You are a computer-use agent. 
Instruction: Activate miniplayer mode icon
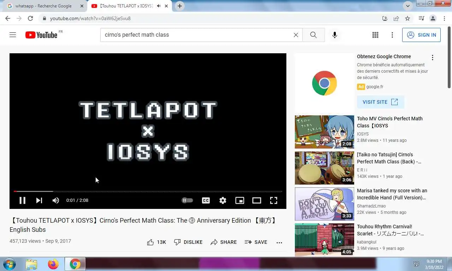tap(240, 200)
